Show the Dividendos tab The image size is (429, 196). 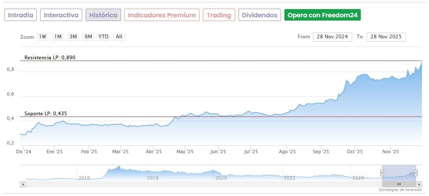pos(260,15)
